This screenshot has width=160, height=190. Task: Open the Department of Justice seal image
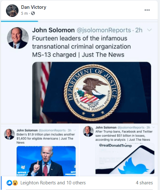click(92, 92)
